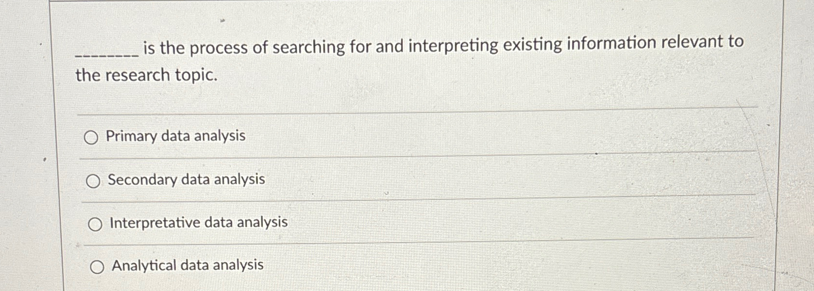
Task: Click the Primary data analysis option text
Action: coord(176,136)
